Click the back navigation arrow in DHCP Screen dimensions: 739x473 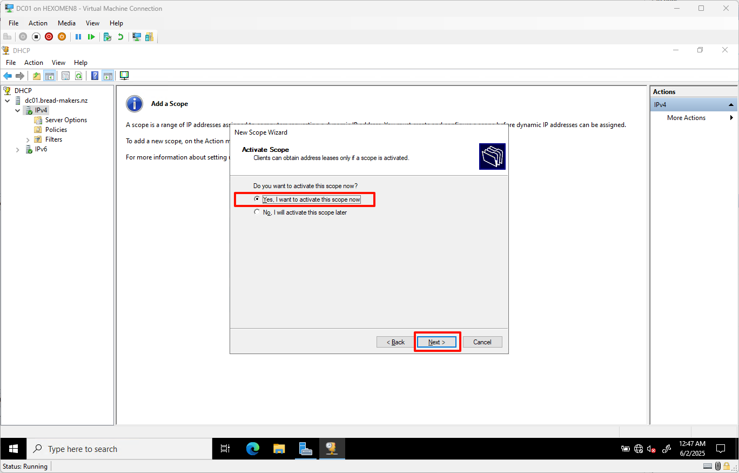8,75
